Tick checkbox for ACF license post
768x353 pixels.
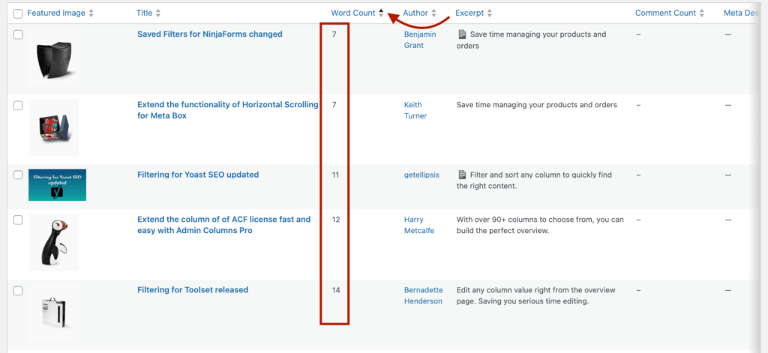click(18, 220)
